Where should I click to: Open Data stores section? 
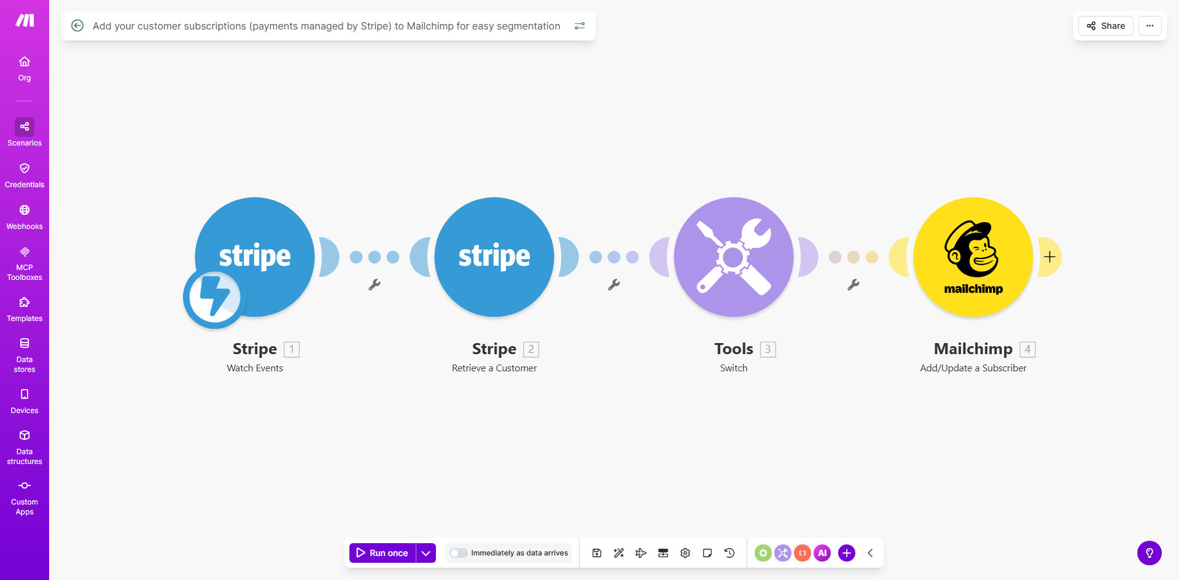pos(25,355)
